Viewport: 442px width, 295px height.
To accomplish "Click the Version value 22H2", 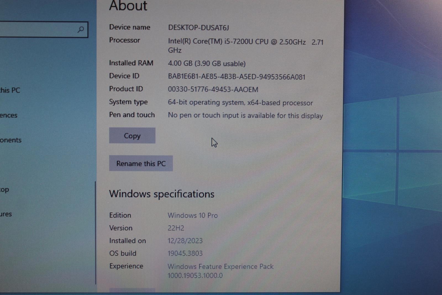I will pyautogui.click(x=176, y=228).
